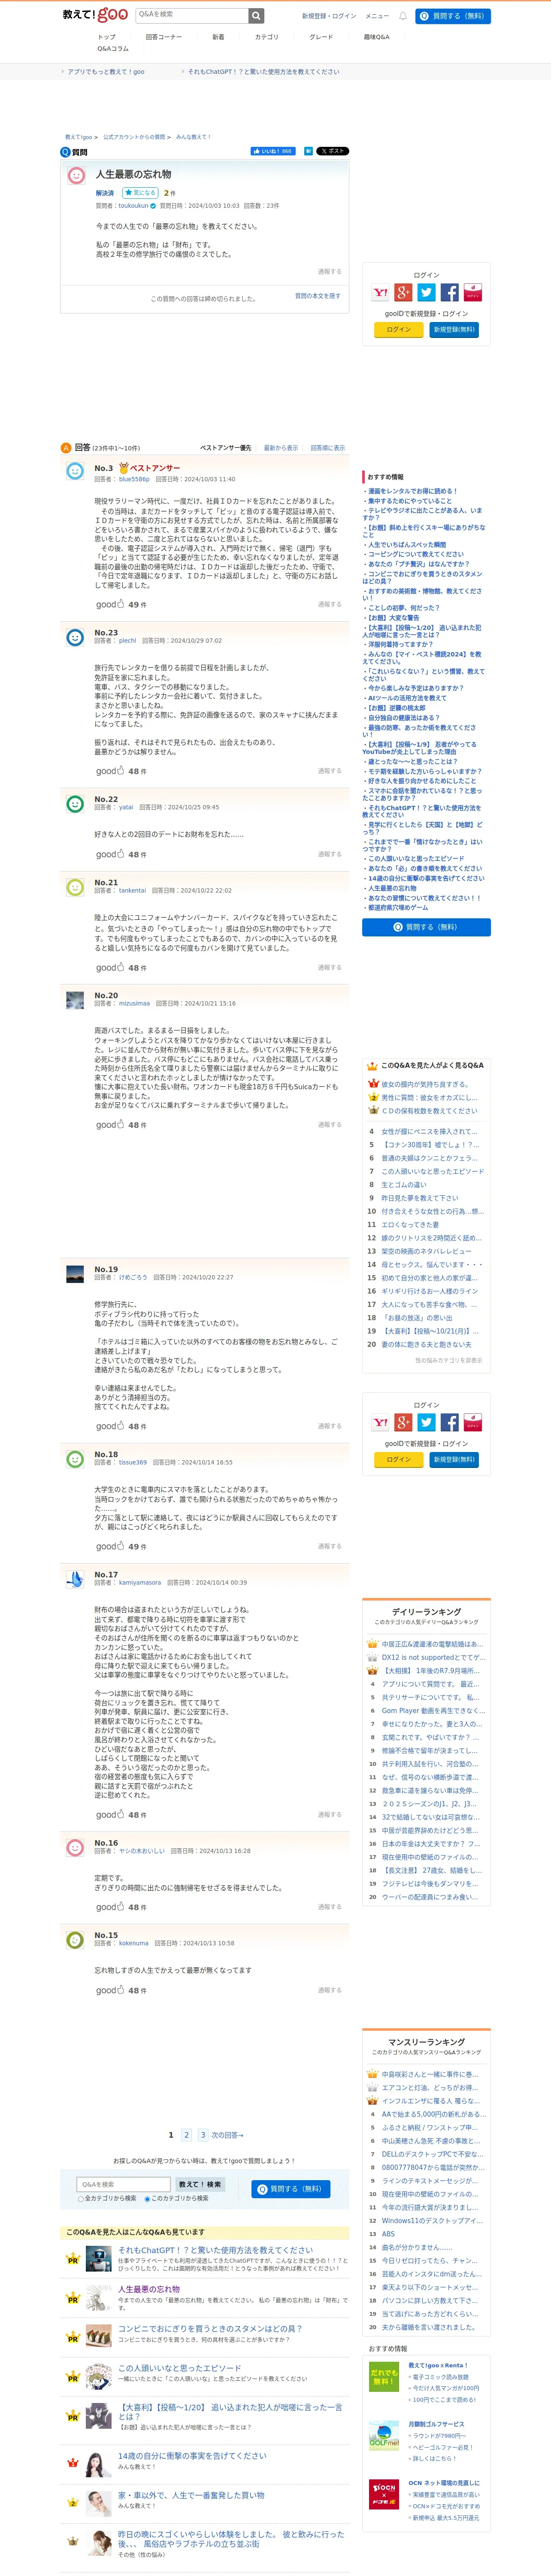This screenshot has width=551, height=2576.
Task: Open 新規登録・ログイン link in header
Action: click(329, 16)
